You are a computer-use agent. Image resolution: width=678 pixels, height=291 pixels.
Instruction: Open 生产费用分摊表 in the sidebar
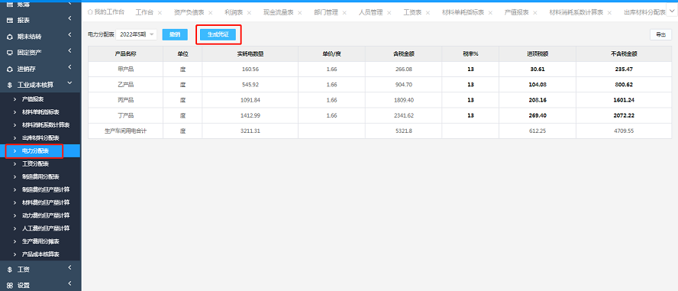click(40, 241)
